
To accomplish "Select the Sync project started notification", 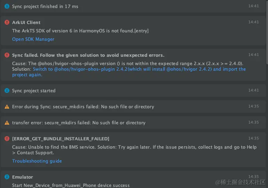I will pyautogui.click(x=133, y=91).
